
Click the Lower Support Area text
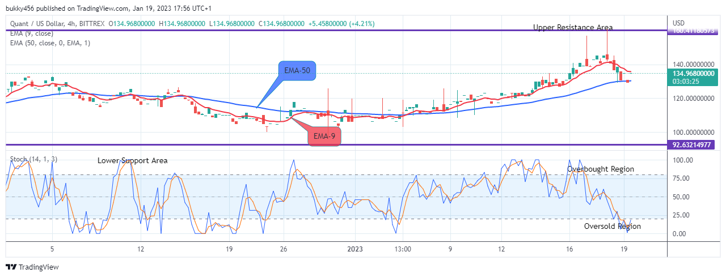132,161
